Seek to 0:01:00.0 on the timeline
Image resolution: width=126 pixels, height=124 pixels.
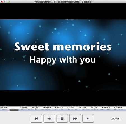71,107
